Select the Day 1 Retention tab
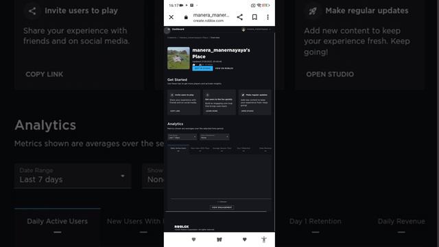Viewport: 439px width, 247px height. pyautogui.click(x=244, y=150)
